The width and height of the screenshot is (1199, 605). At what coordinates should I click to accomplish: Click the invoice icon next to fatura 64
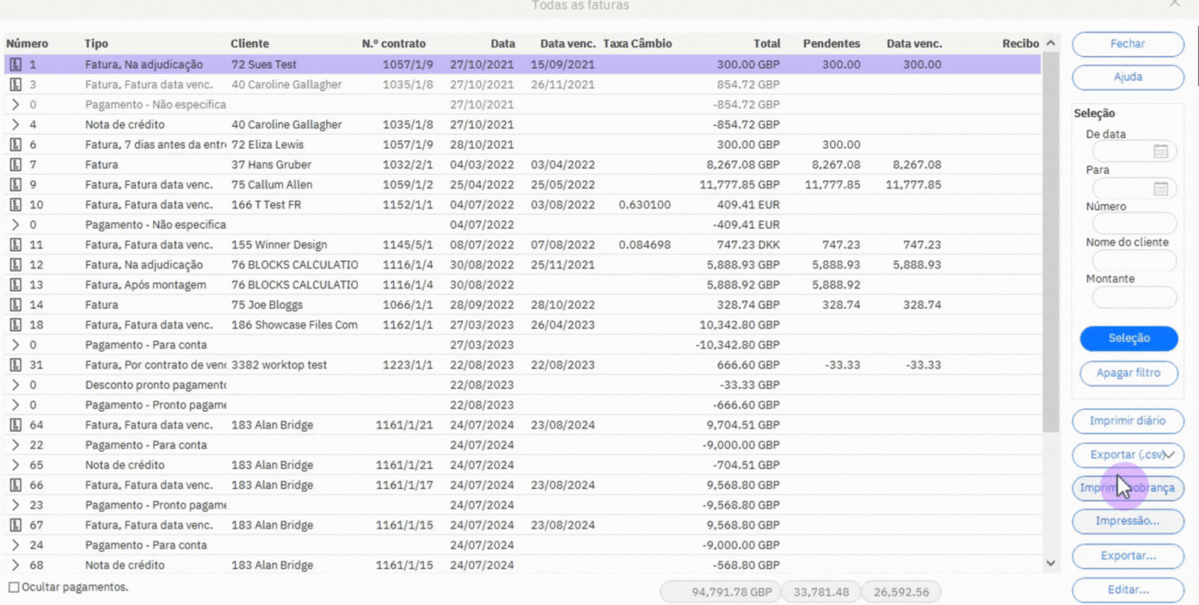pyautogui.click(x=16, y=424)
